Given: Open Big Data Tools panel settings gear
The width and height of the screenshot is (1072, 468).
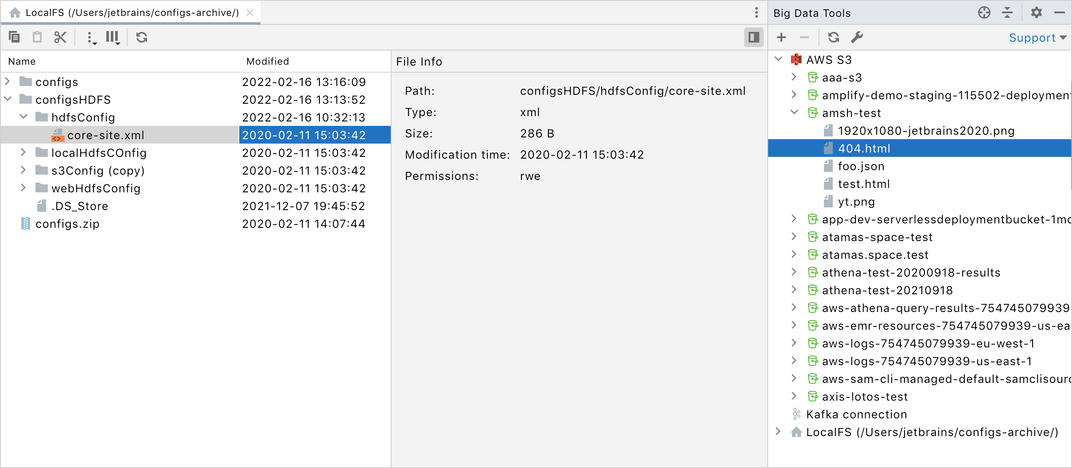Looking at the screenshot, I should tap(1037, 12).
